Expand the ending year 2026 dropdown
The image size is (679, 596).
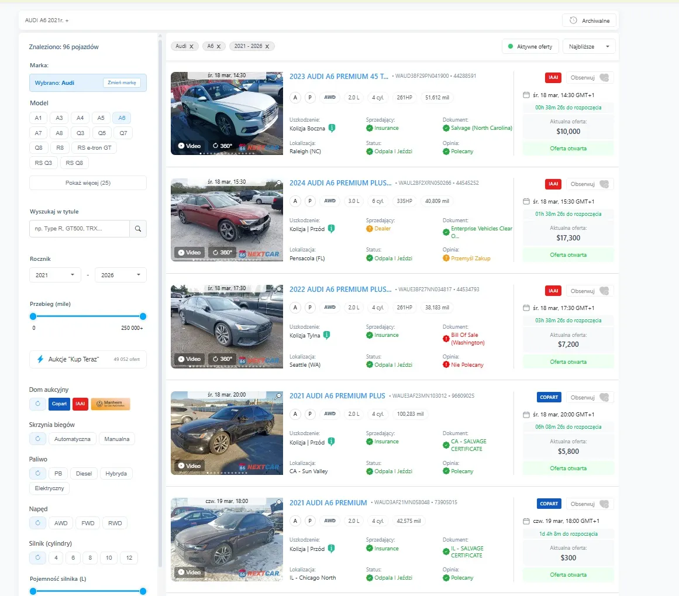pos(121,275)
